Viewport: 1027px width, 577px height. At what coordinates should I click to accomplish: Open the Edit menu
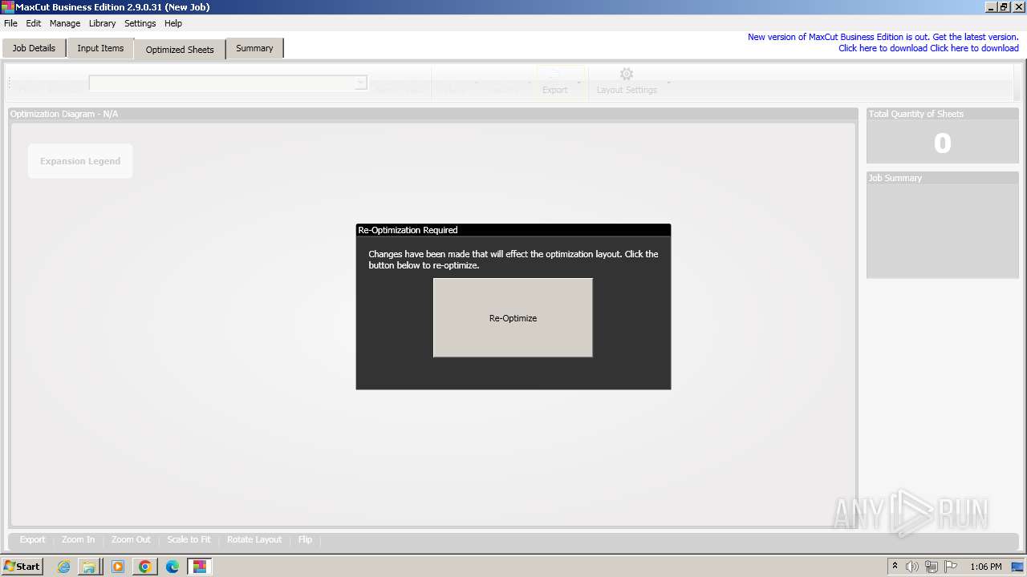coord(33,23)
